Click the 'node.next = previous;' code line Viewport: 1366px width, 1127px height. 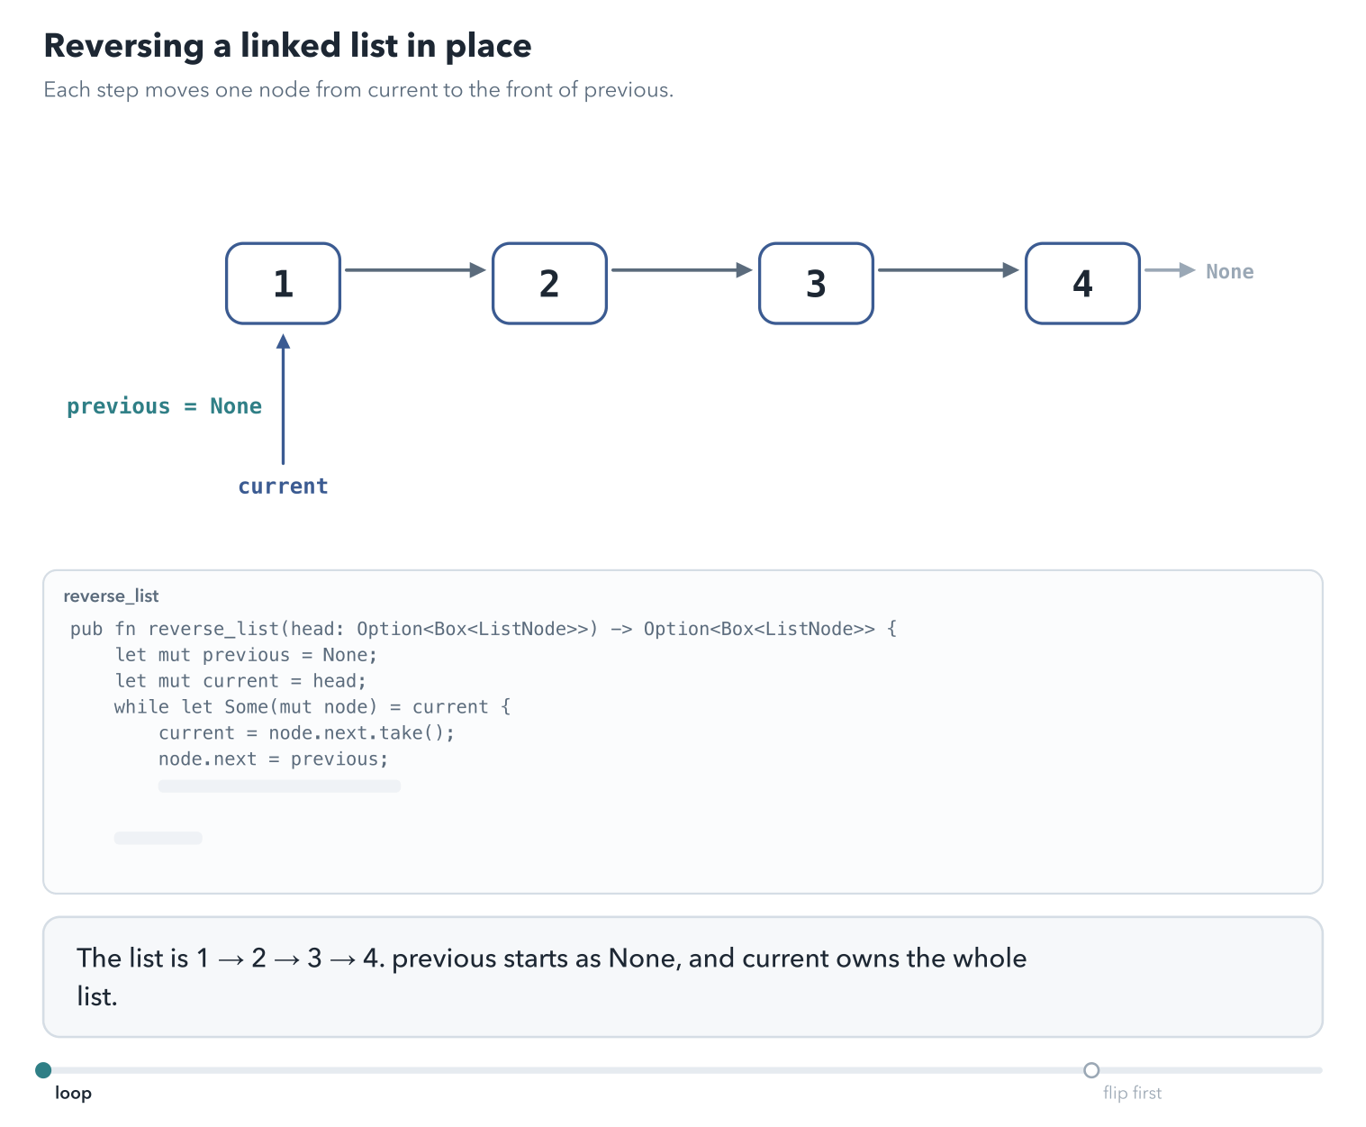coord(273,759)
